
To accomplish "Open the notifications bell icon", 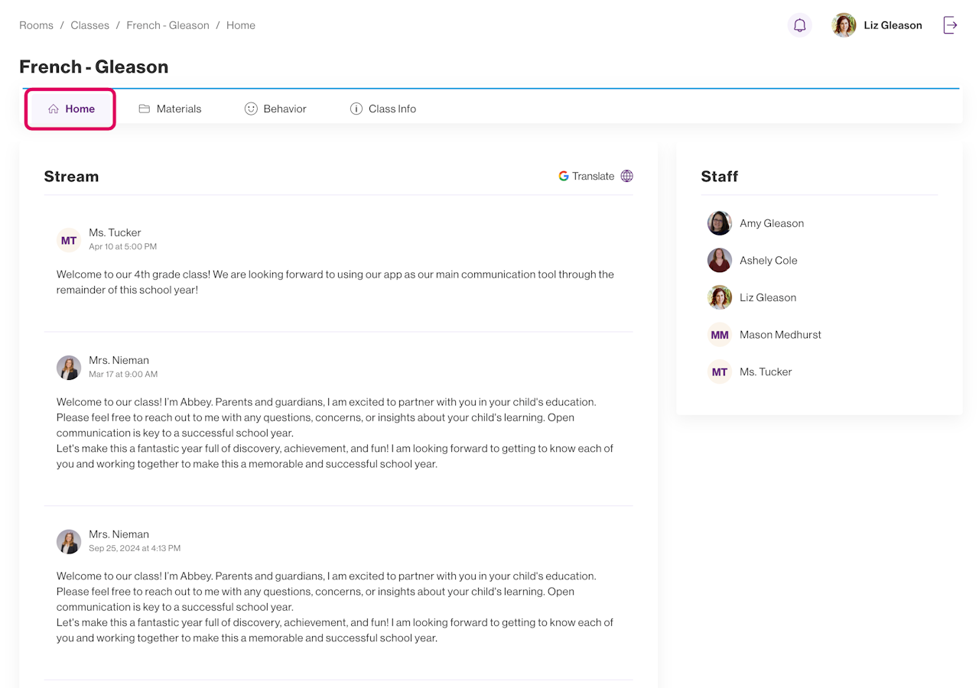I will coord(799,25).
